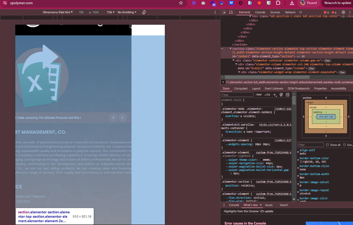Open the Event Listeners tab

[x=274, y=88]
